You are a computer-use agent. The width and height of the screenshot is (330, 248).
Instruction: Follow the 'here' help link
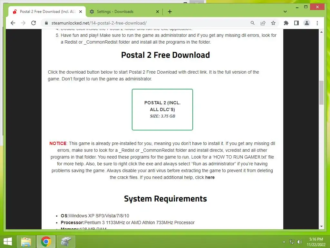[210, 177]
